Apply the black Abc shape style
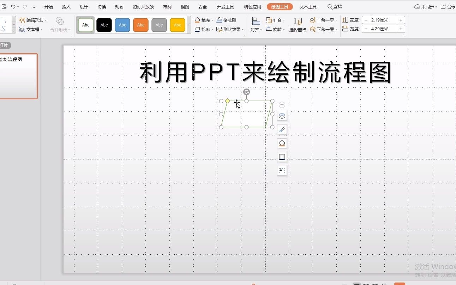456x285 pixels. coord(104,25)
